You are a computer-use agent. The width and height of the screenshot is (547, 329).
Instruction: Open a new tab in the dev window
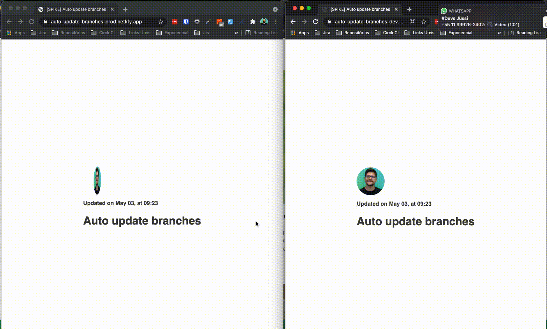coord(409,9)
